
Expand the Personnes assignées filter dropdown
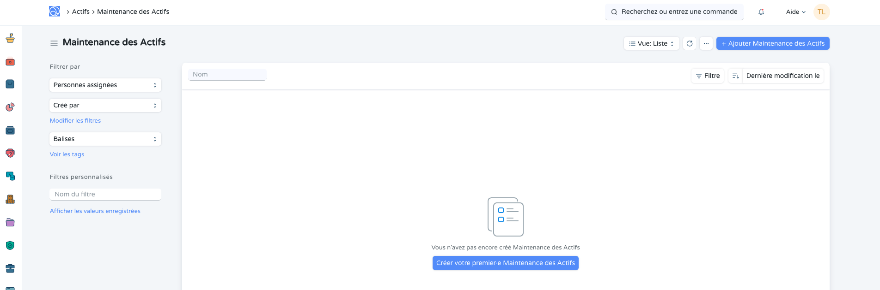click(105, 85)
